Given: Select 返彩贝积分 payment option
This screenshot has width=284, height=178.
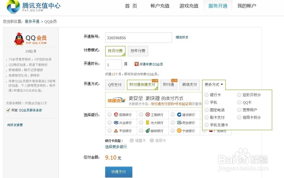Looking at the screenshot, I should [x=239, y=95].
